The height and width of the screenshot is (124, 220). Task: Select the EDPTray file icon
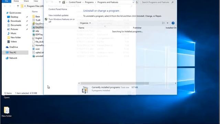[34, 34]
